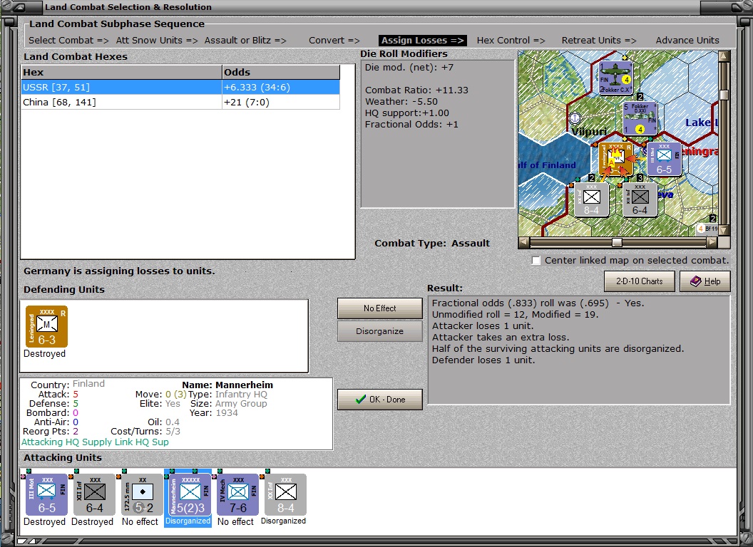The image size is (753, 547).
Task: Open the 2-D-10 Charts
Action: click(639, 281)
